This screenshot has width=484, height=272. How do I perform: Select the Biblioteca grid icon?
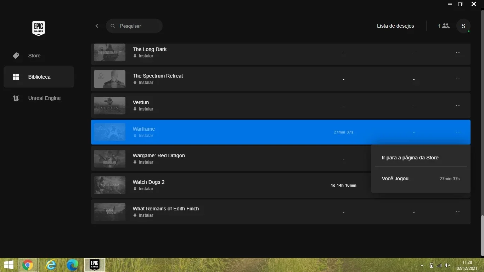click(x=16, y=77)
